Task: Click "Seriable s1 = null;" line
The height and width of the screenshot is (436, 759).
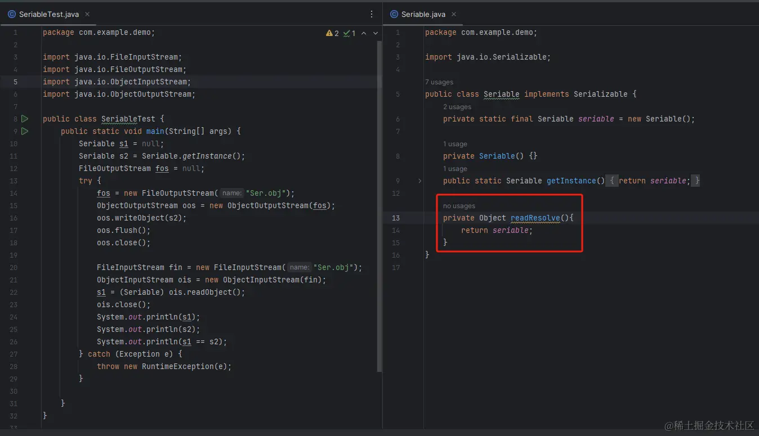Action: [x=122, y=143]
